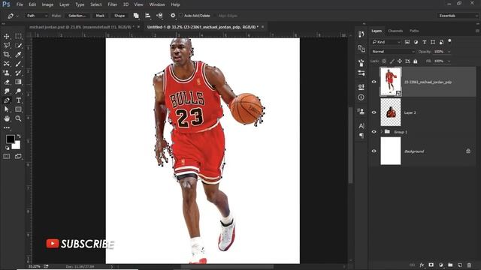The width and height of the screenshot is (481, 270).
Task: Select the Rectangle shape tool
Action: (x=18, y=109)
